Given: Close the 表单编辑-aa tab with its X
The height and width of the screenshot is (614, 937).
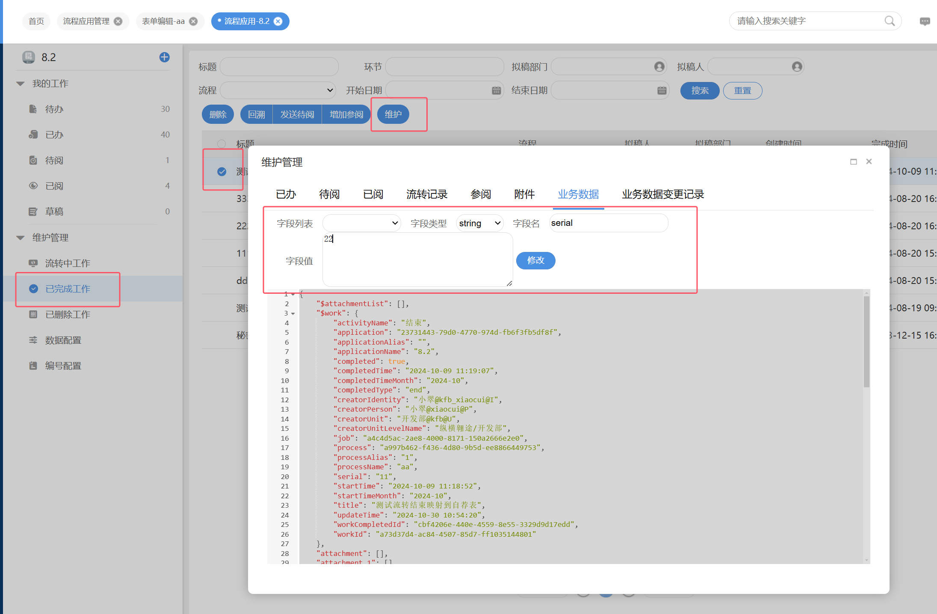Looking at the screenshot, I should pos(193,21).
